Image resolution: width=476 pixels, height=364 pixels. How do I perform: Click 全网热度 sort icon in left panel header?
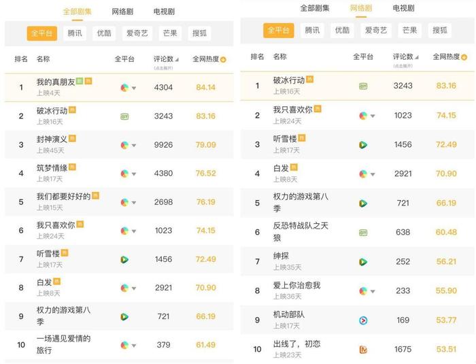[x=224, y=60]
